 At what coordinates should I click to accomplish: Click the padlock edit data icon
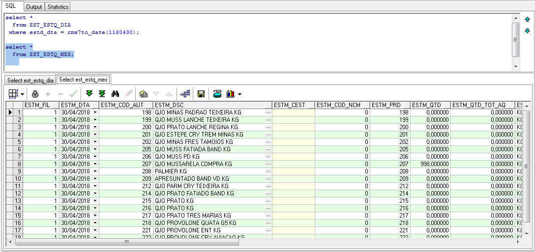35,93
